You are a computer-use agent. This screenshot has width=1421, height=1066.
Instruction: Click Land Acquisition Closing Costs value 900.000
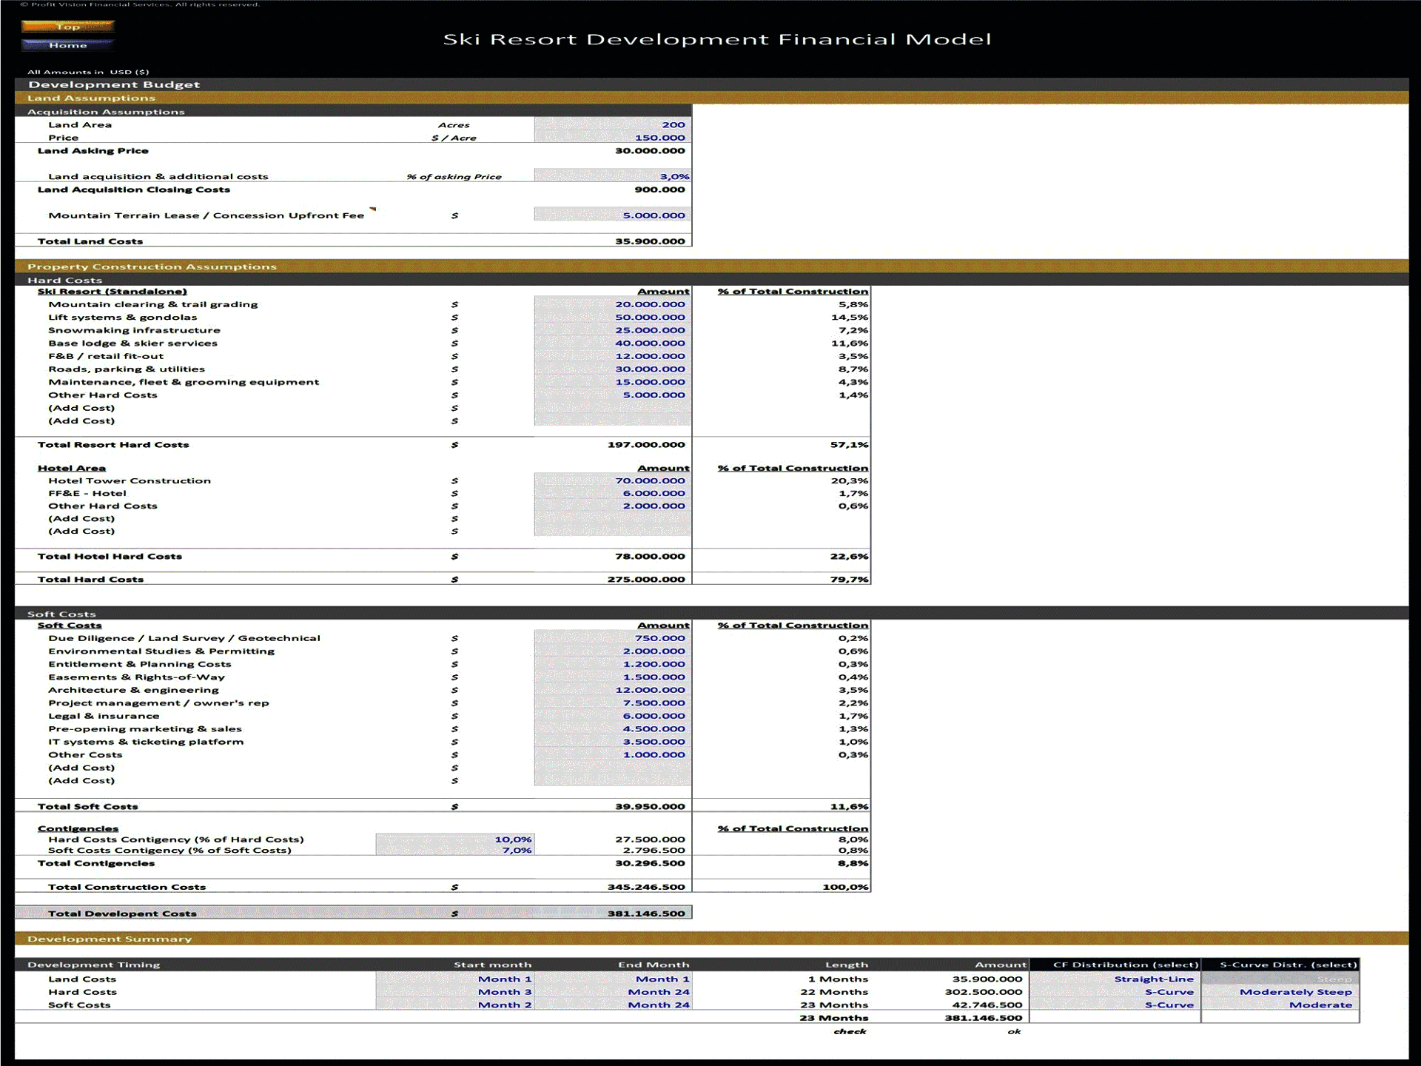tap(659, 190)
